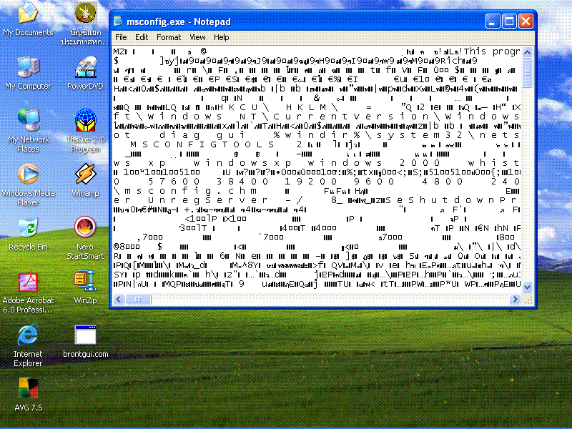The height and width of the screenshot is (429, 572).
Task: Click the Notepad window resize grip corner
Action: tap(528, 300)
